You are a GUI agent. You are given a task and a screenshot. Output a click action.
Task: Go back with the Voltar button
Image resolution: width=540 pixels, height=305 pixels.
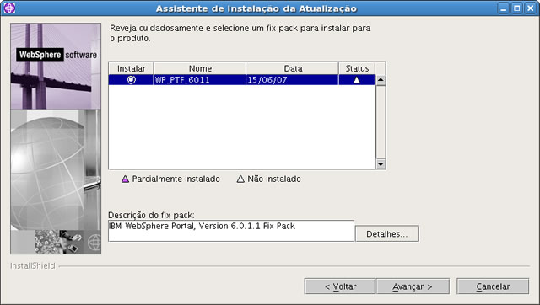tap(340, 286)
